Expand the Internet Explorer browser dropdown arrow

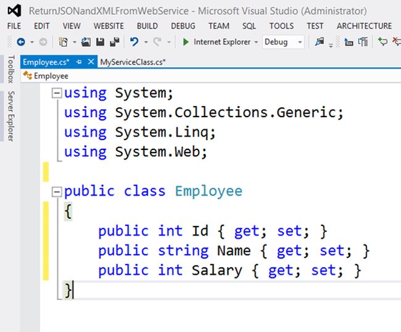click(256, 42)
